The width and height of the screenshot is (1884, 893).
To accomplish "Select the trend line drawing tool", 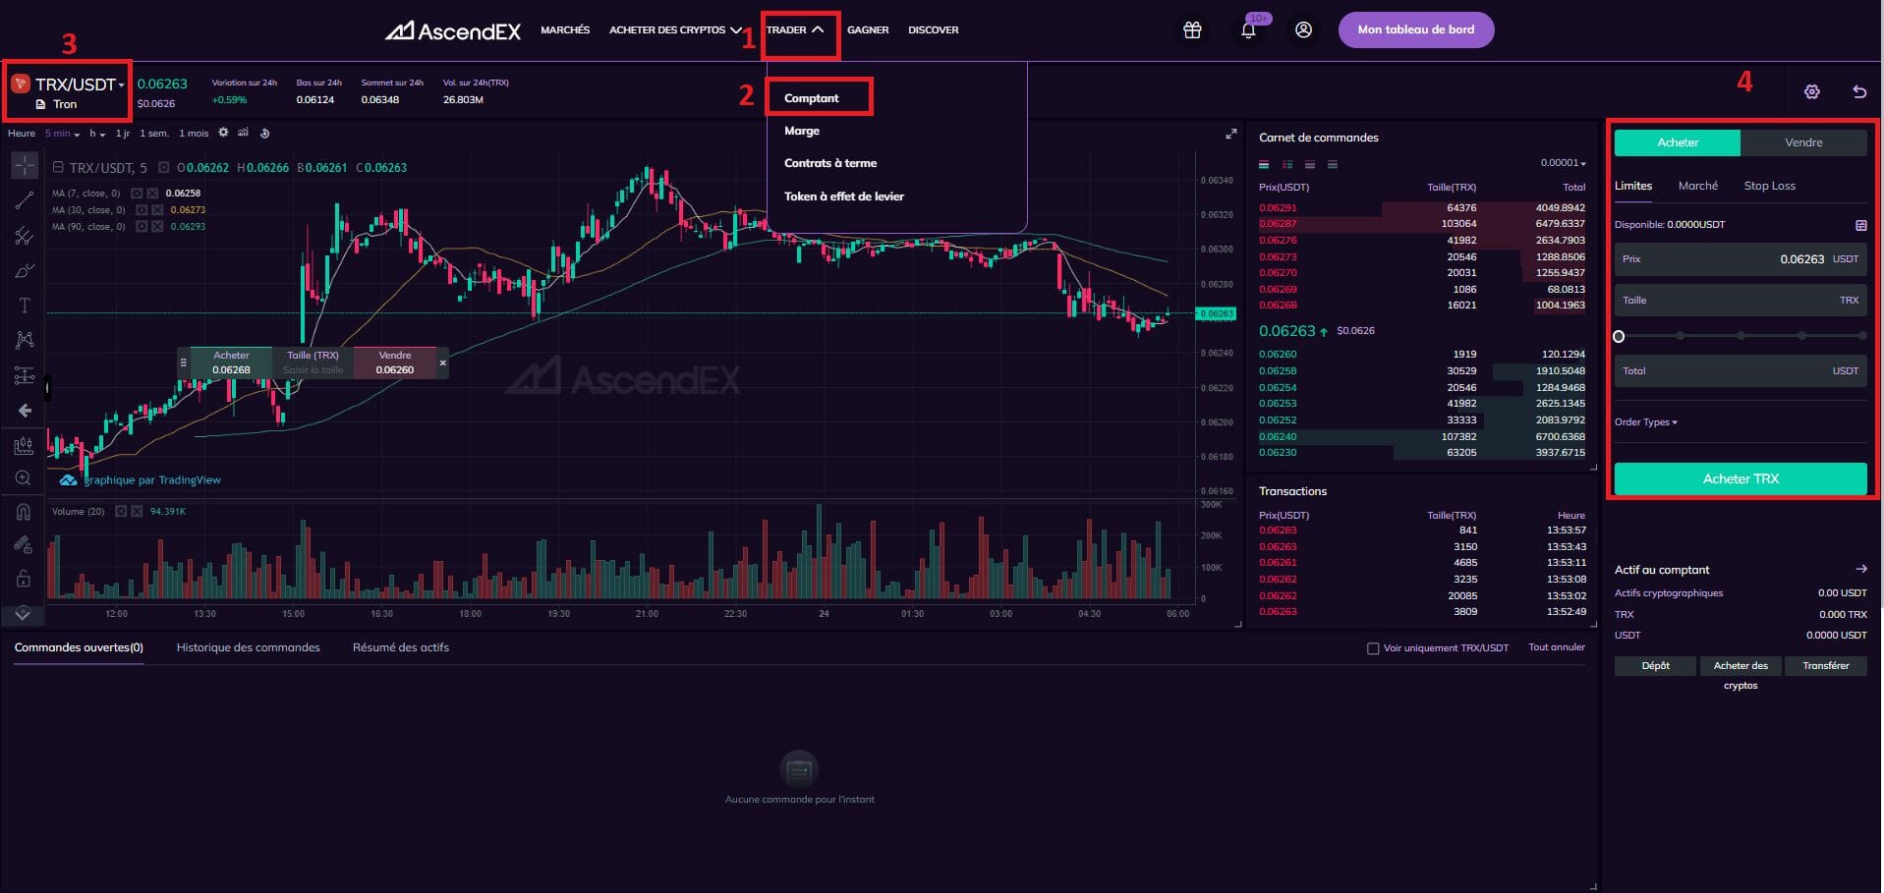I will tap(25, 200).
